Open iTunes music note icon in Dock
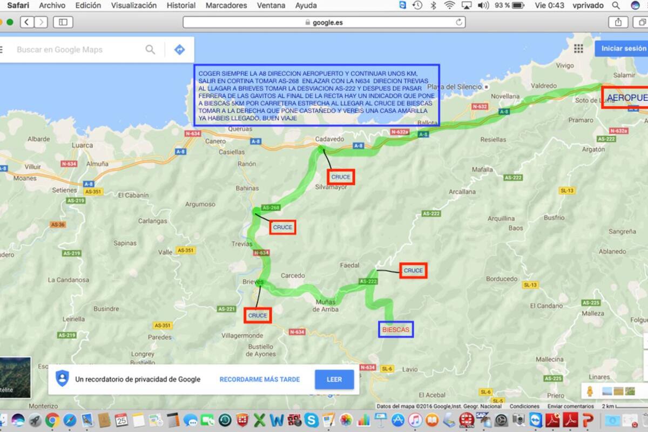This screenshot has width=648, height=432. [x=415, y=420]
